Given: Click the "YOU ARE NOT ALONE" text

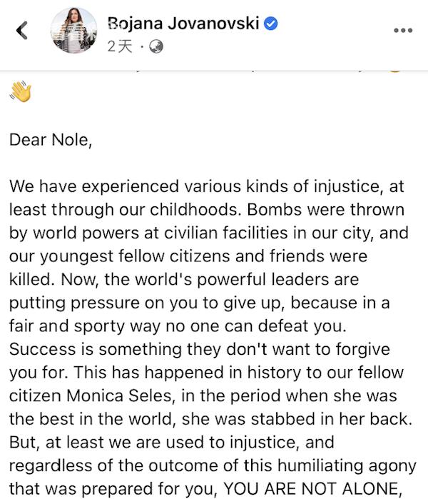Looking at the screenshot, I should [311, 488].
